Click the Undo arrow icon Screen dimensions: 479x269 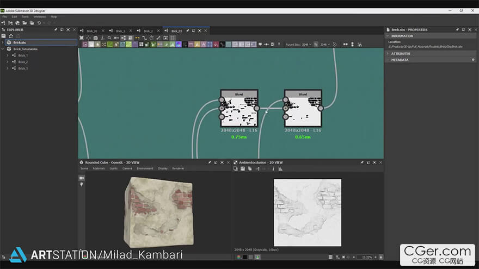point(39,23)
